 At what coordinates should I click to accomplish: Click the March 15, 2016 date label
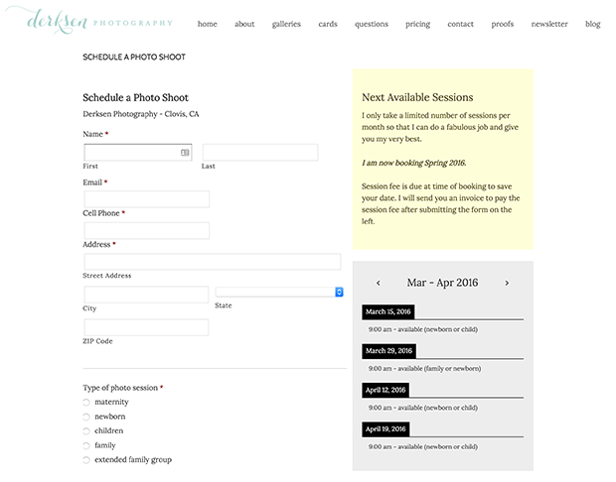(387, 311)
